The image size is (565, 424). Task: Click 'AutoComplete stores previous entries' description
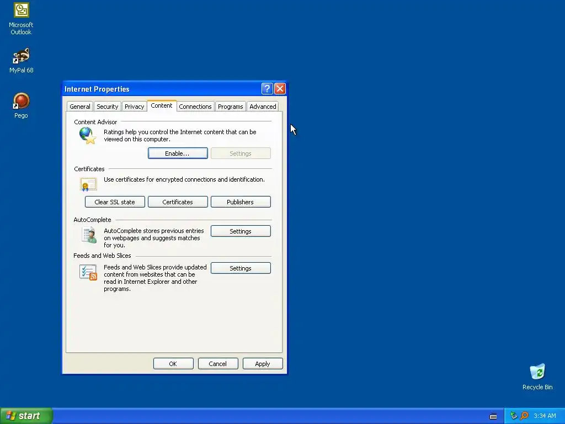pos(154,238)
